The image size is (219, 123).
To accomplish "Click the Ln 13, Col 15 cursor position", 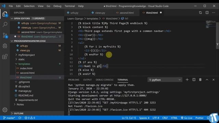I will point(129,118).
